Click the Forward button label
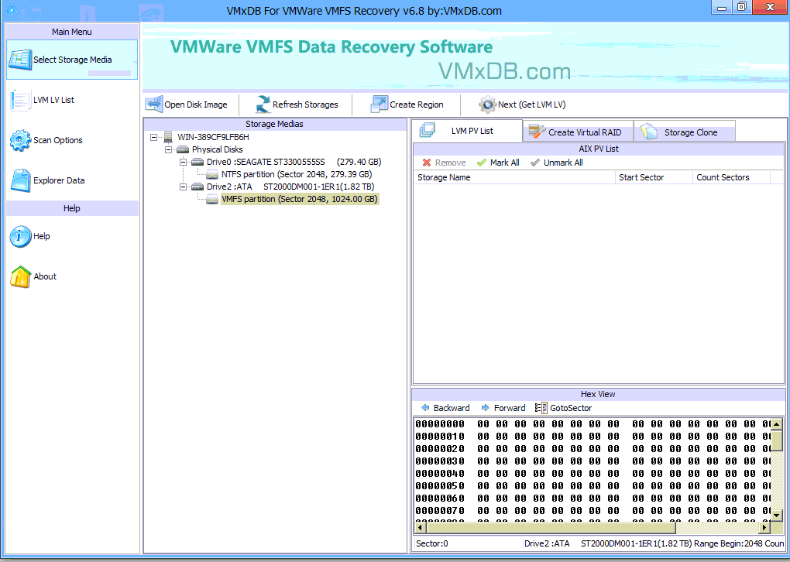 (x=510, y=408)
